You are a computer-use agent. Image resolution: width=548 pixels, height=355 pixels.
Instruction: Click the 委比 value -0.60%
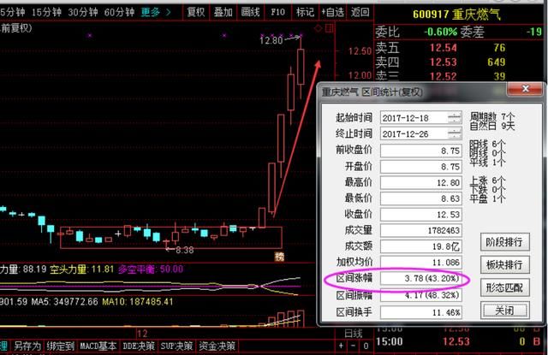point(440,33)
